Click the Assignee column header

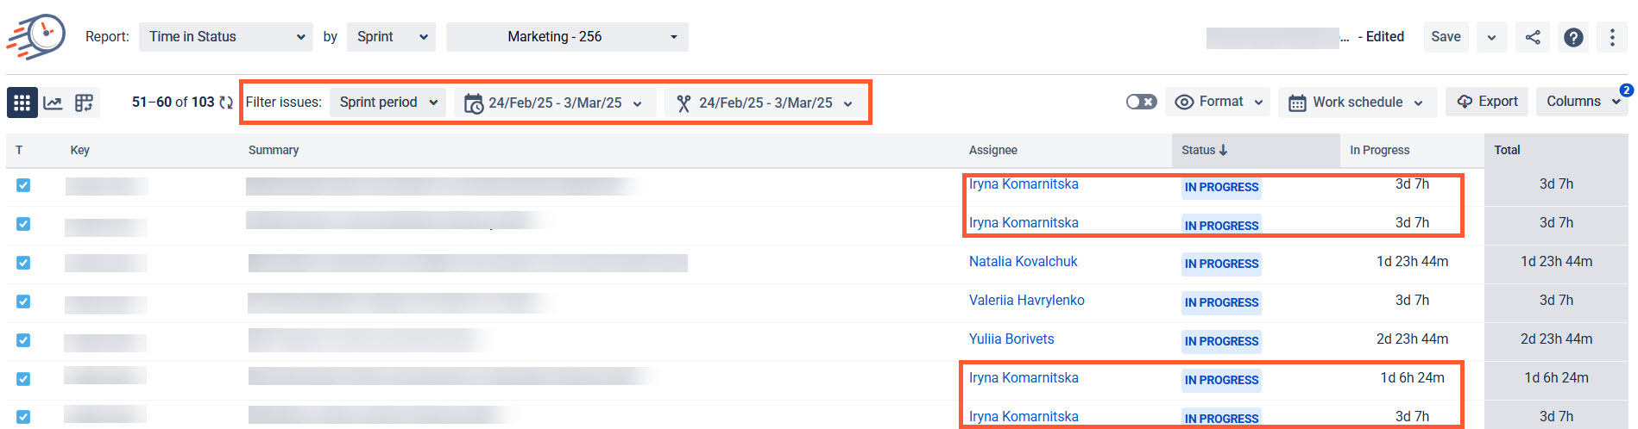click(x=992, y=150)
